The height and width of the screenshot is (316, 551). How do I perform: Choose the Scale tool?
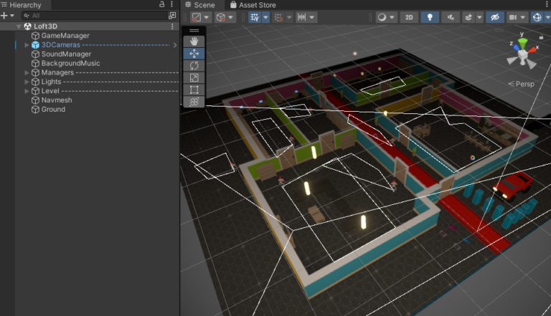[194, 78]
